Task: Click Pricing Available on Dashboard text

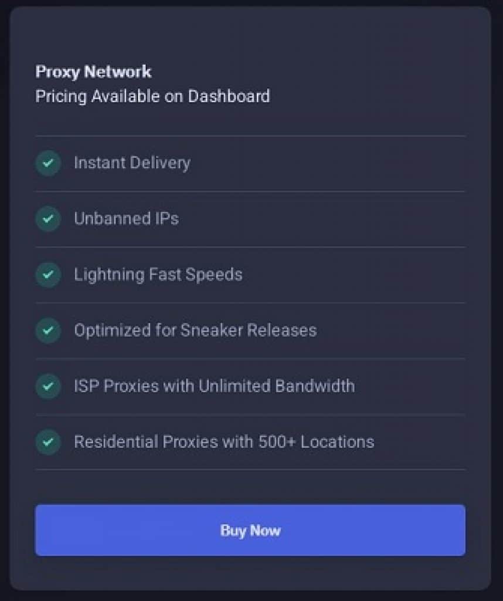Action: pos(153,96)
